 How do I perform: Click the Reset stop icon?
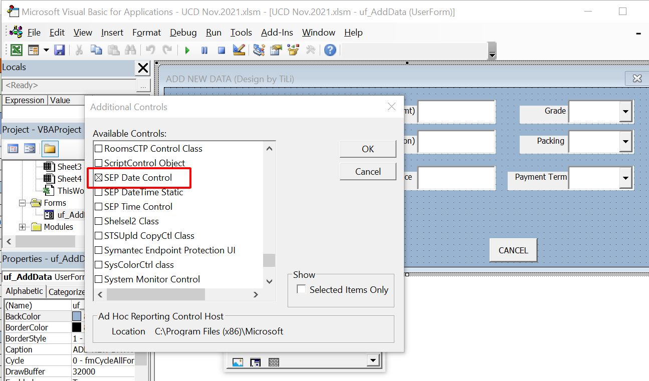tap(222, 50)
